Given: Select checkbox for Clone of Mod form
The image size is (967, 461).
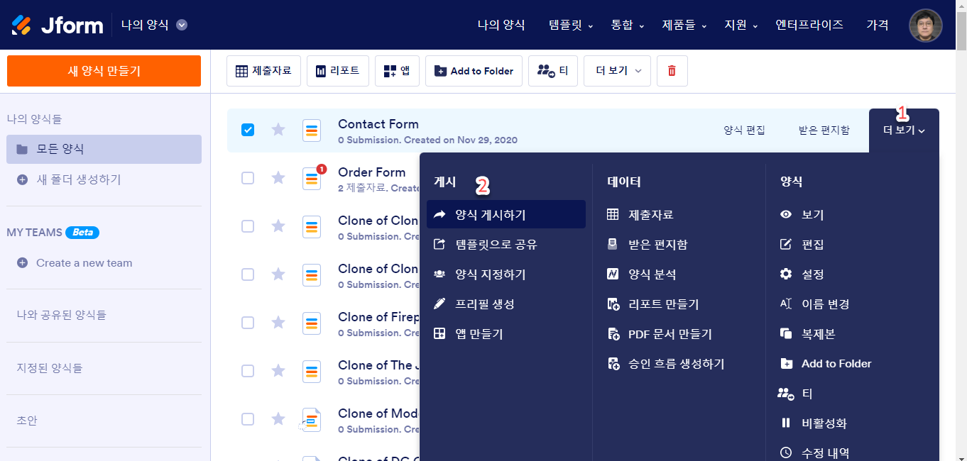Looking at the screenshot, I should click(x=248, y=418).
